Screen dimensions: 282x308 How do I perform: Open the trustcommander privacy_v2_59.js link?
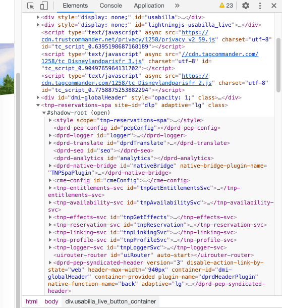tap(128, 39)
